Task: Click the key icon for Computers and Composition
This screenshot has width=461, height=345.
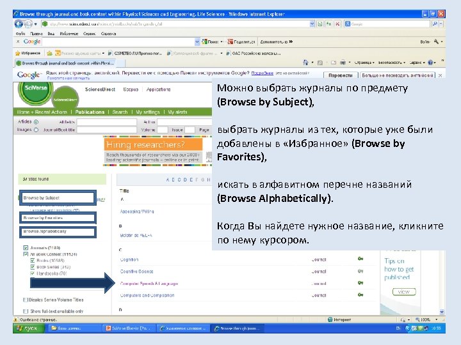Action: (360, 295)
